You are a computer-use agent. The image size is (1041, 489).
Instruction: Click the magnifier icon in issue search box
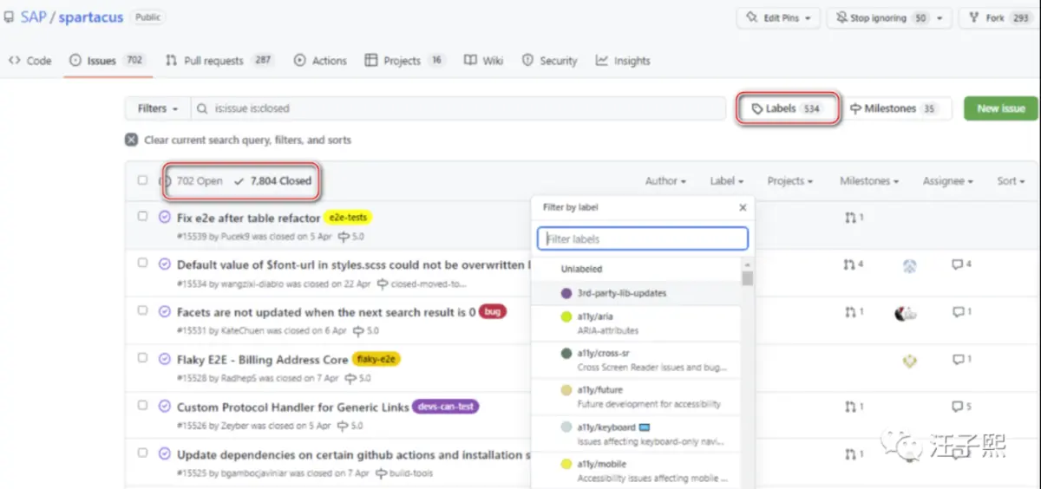click(202, 109)
